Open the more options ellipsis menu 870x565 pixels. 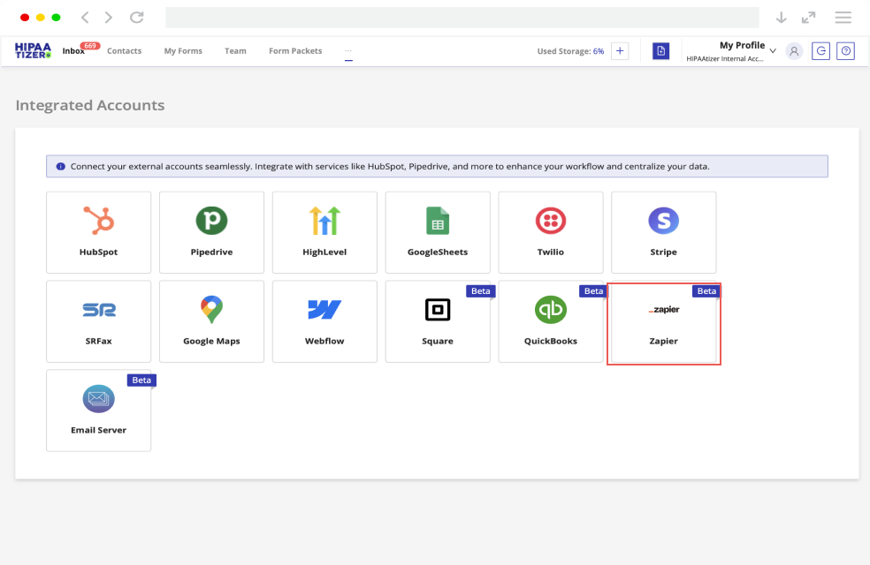point(348,51)
